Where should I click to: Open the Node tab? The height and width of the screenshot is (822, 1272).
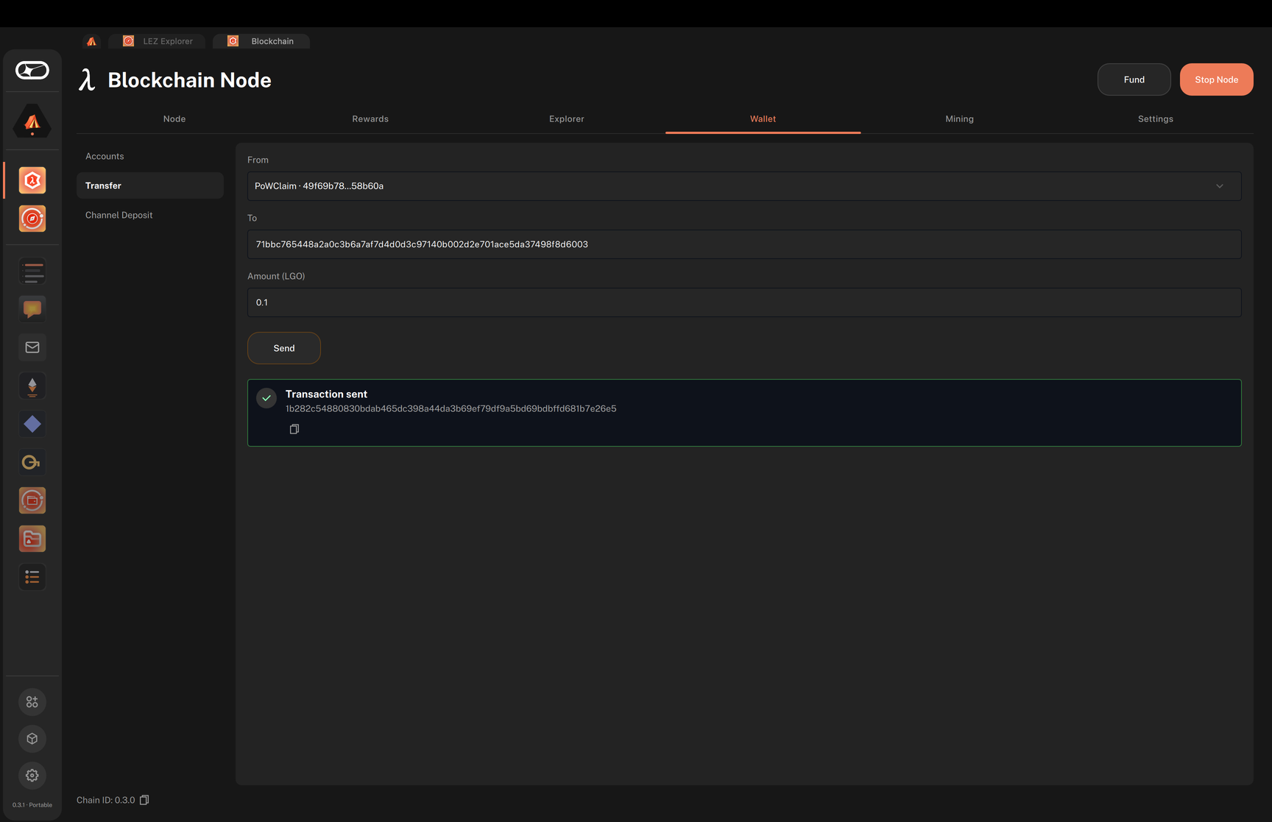pos(174,118)
